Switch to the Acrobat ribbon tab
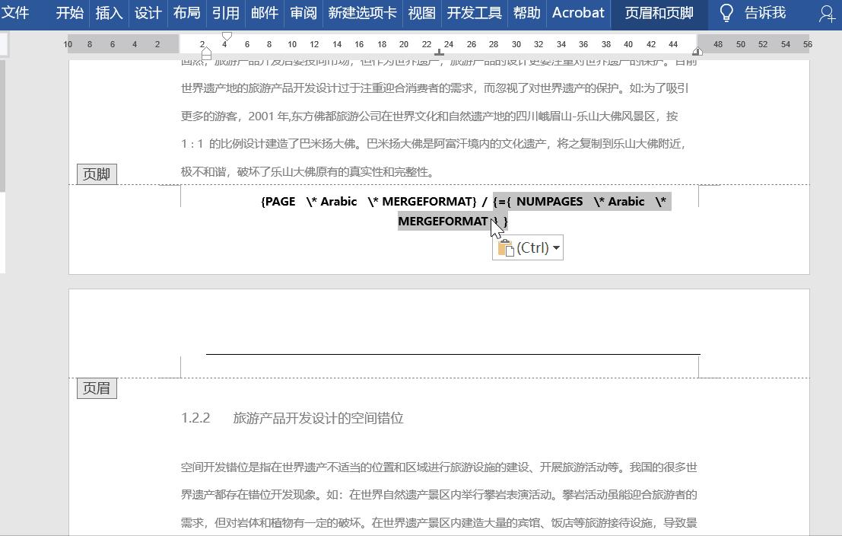 click(578, 13)
